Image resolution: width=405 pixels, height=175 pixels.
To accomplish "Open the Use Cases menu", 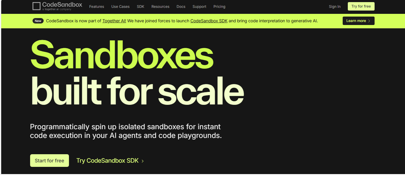I will click(x=120, y=7).
